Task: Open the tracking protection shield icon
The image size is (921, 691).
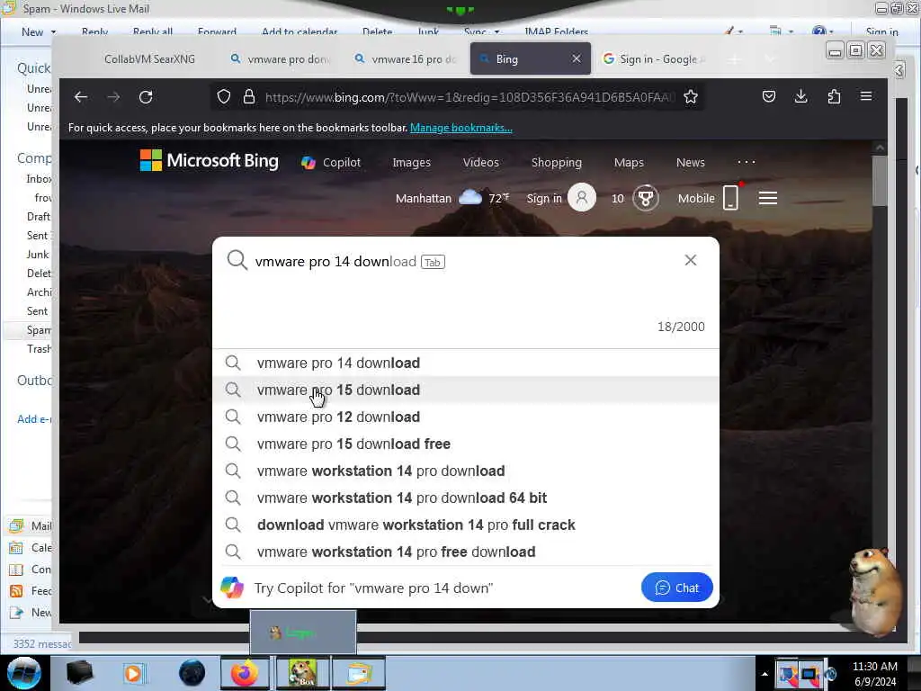Action: coord(224,97)
